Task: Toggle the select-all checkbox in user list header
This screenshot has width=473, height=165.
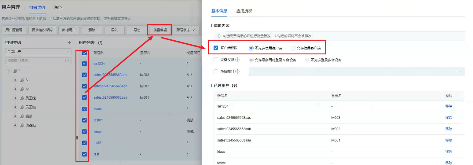Action: point(85,53)
